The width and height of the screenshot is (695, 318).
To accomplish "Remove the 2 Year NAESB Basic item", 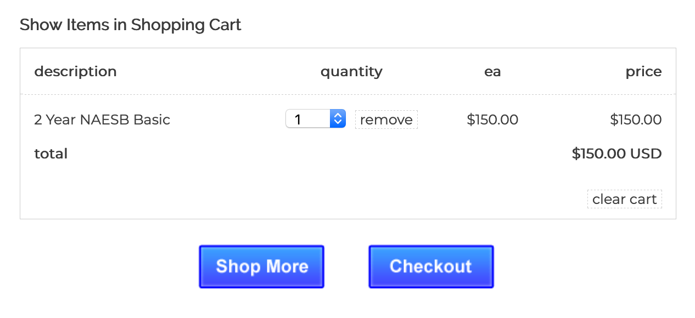I will [x=386, y=120].
